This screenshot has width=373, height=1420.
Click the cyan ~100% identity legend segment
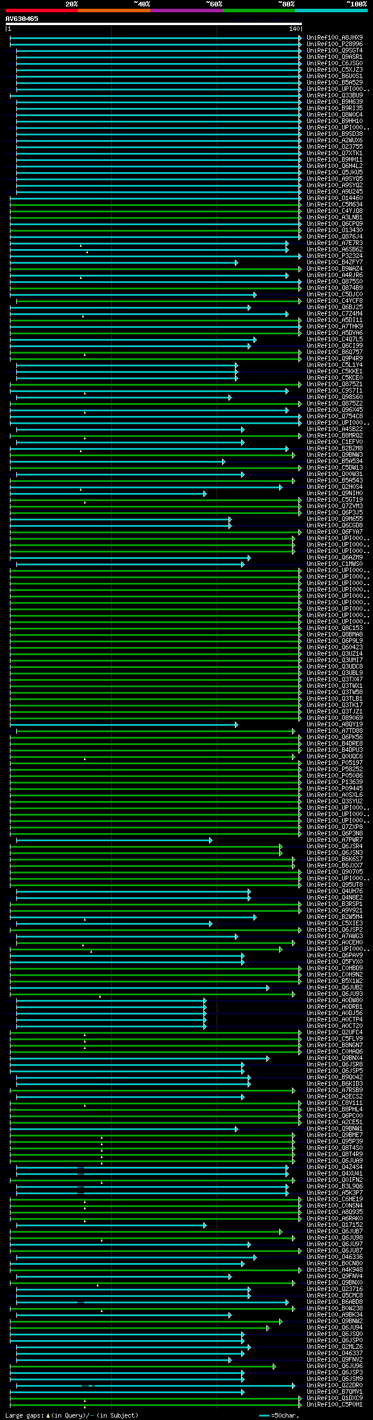(x=330, y=11)
